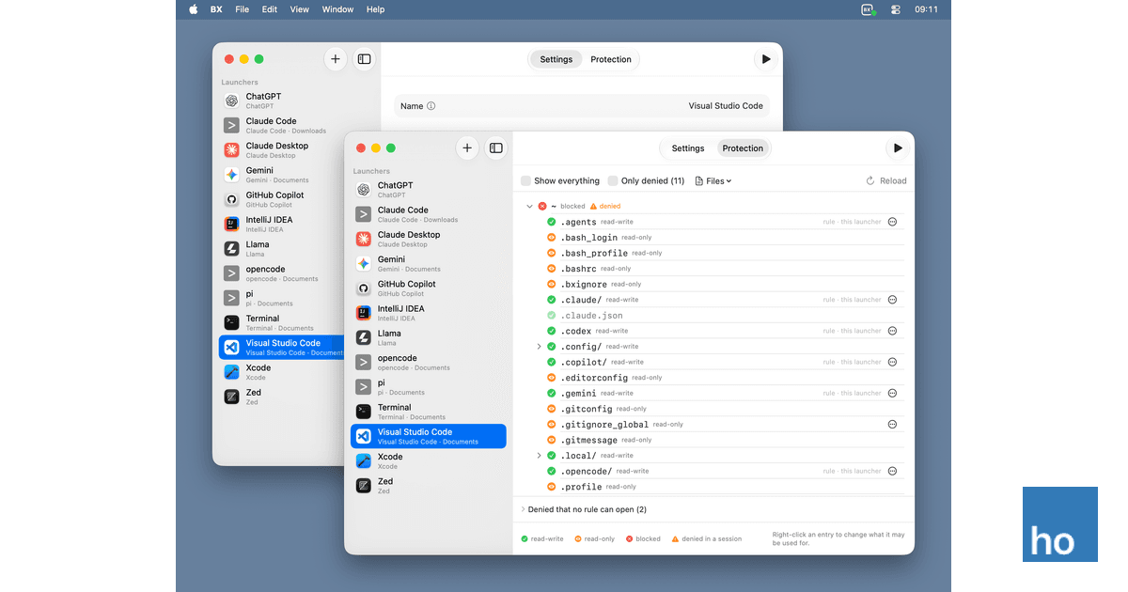The height and width of the screenshot is (592, 1128).
Task: Select Llama in the back window sidebar
Action: click(282, 248)
